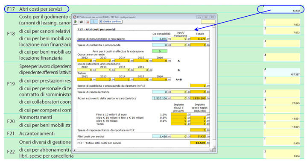The image size is (307, 164).
Task: Click F17 value field 13.505 in background form
Action: coord(282,9)
